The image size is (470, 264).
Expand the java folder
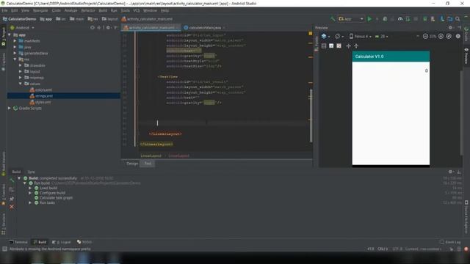15,47
